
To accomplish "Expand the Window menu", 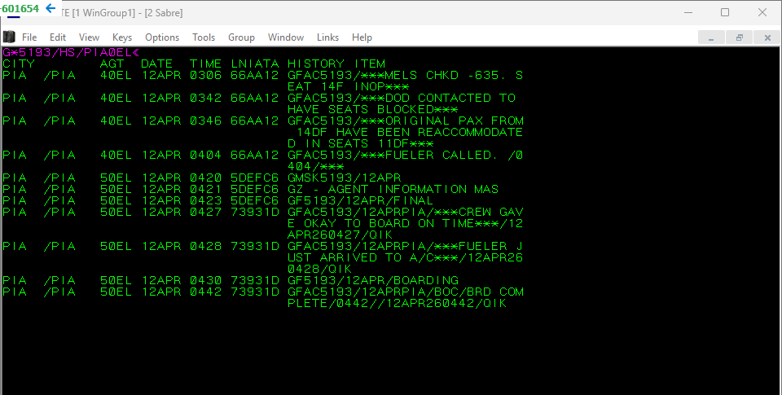I will tap(286, 37).
